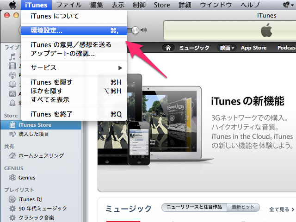Choose 環境設定... from the menu

click(x=74, y=31)
